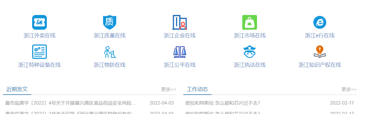
Task: Click the 2022-04-03 date of the 4号 document
Action: [162, 103]
